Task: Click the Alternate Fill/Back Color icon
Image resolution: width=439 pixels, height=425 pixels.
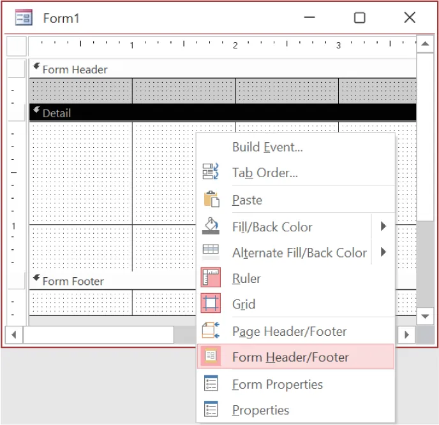Action: (x=211, y=252)
